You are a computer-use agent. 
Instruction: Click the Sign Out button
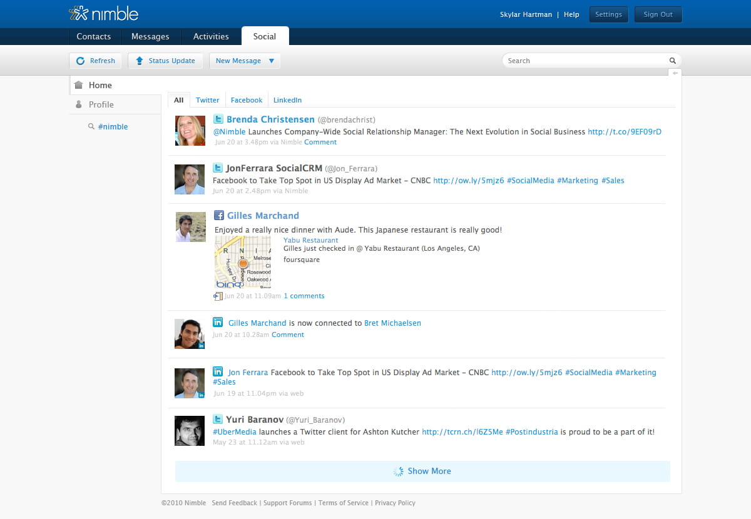(658, 14)
